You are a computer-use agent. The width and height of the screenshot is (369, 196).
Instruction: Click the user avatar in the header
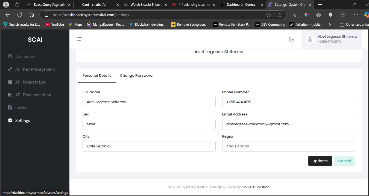(310, 39)
